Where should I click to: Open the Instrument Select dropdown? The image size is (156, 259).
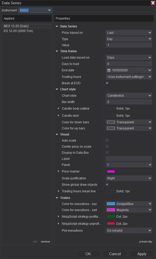click(35, 10)
